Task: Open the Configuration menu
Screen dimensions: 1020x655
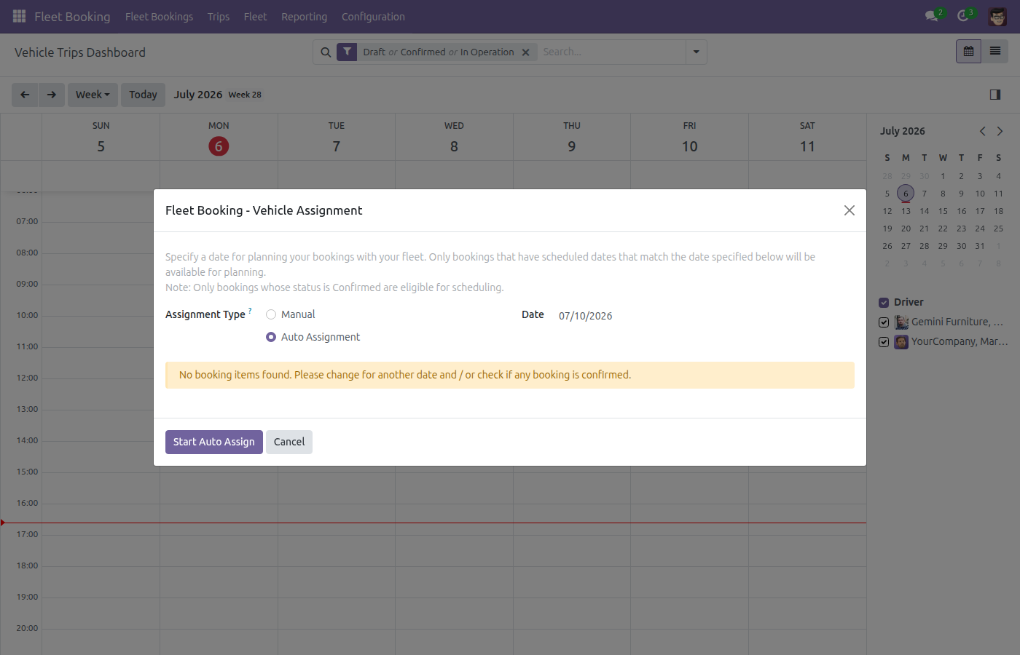Action: click(373, 17)
